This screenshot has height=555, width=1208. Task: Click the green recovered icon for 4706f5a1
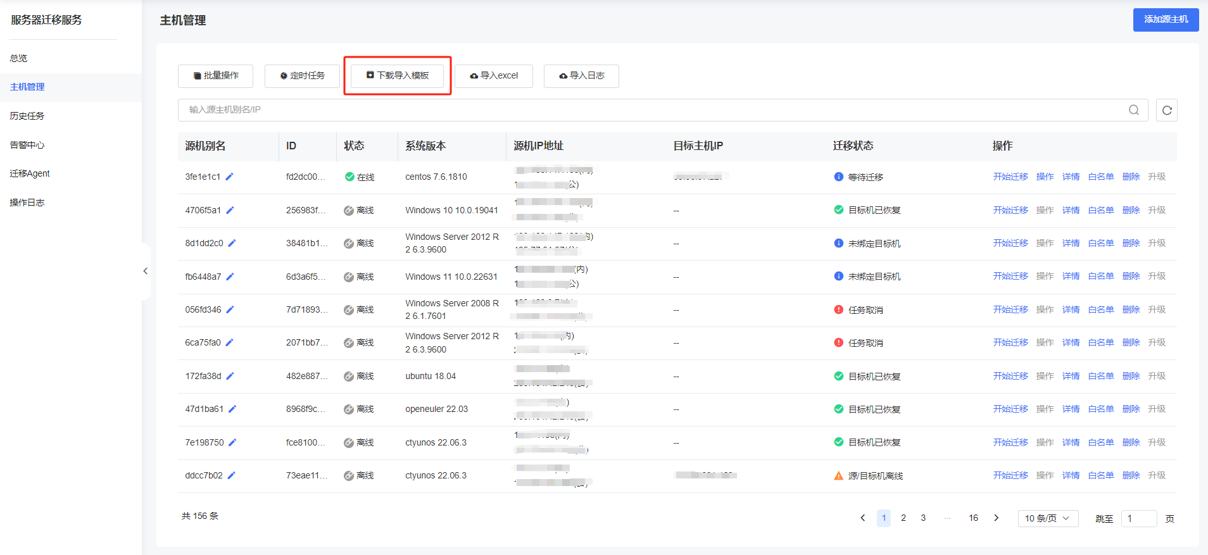[838, 210]
